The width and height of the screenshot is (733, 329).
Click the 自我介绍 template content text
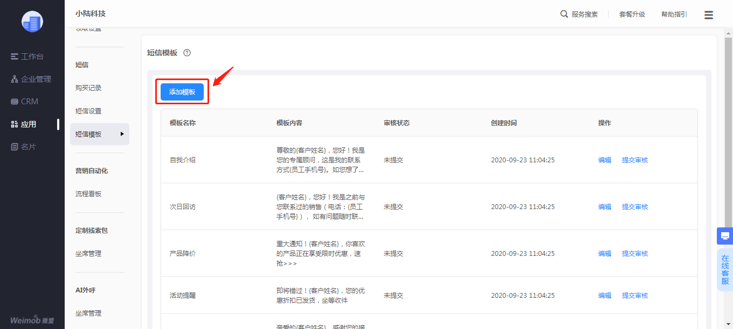[x=321, y=160]
